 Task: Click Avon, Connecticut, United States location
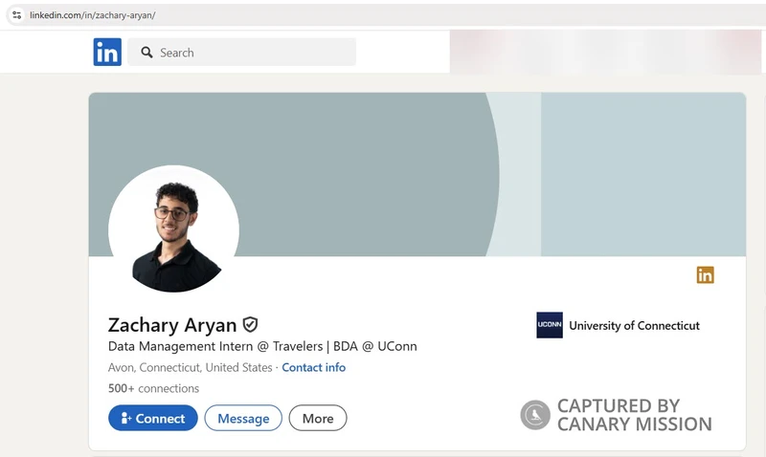click(x=190, y=367)
